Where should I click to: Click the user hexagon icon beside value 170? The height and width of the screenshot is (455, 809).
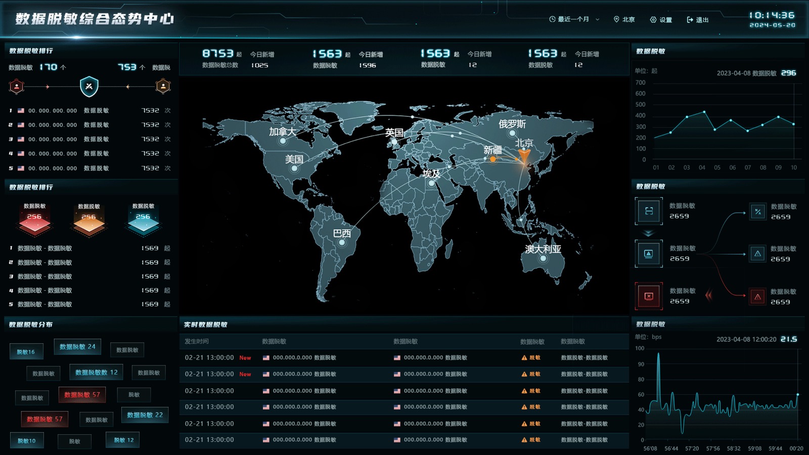click(x=17, y=86)
